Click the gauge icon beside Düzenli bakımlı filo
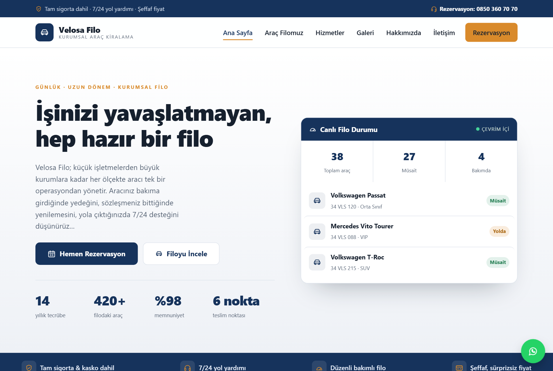Screen dimensions: 553x371 tap(319, 368)
